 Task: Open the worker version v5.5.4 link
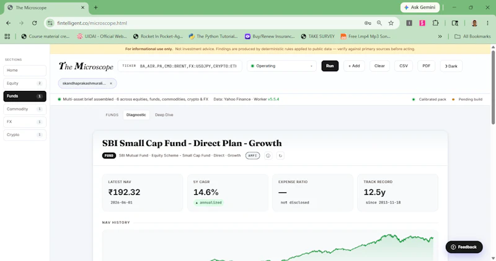point(273,99)
